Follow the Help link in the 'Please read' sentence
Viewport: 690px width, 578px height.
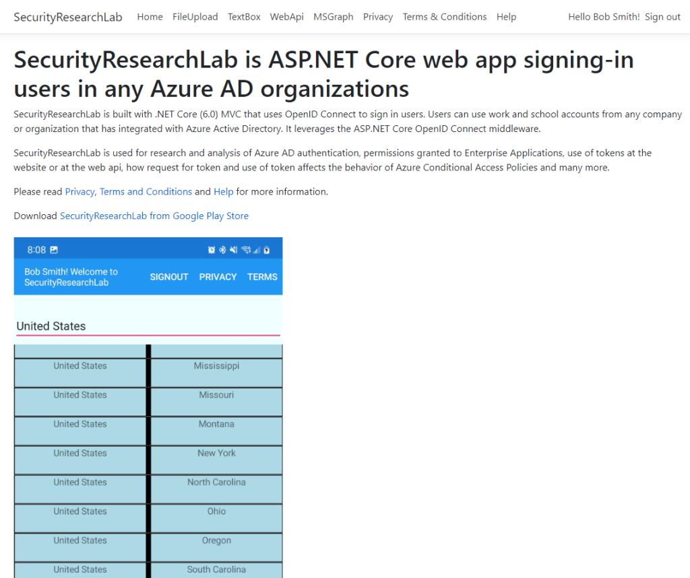point(224,192)
